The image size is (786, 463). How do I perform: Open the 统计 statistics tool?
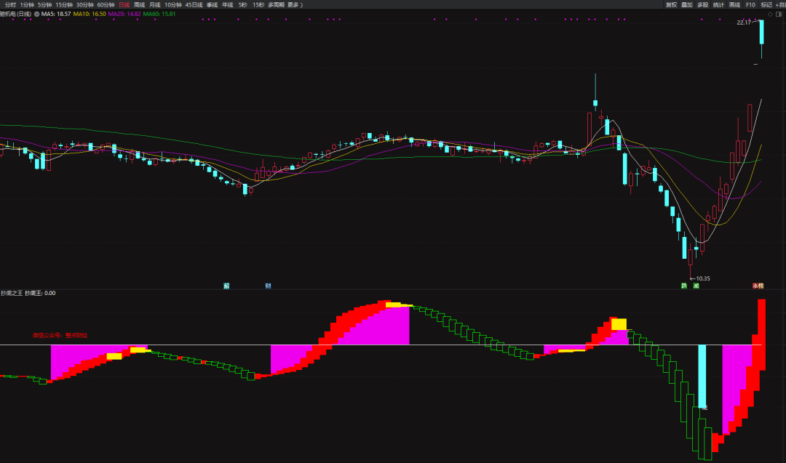718,4
